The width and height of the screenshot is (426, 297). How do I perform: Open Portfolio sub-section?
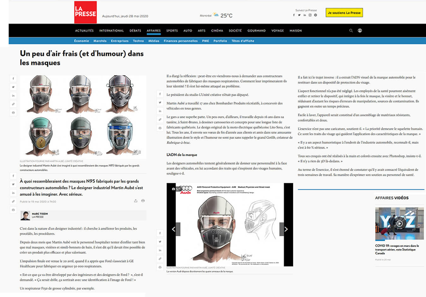point(220,41)
